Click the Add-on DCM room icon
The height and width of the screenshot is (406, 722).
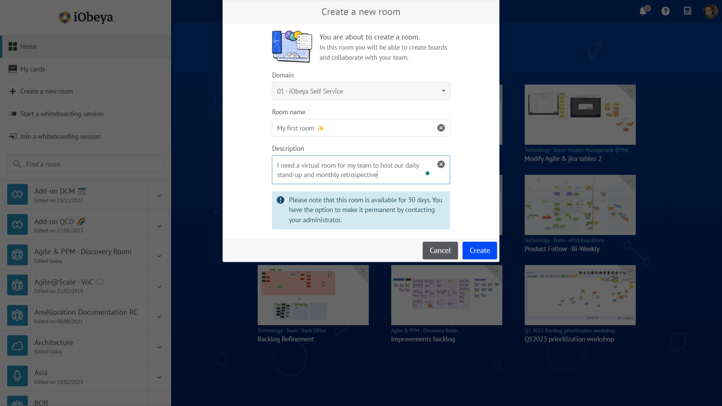click(17, 195)
